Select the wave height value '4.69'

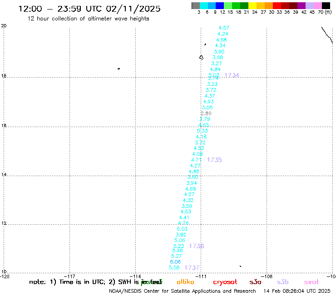(x=191, y=189)
